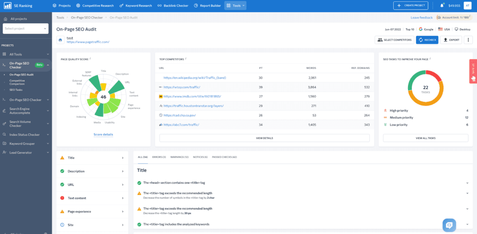Click the Create Project button
This screenshot has width=477, height=234.
411,6
